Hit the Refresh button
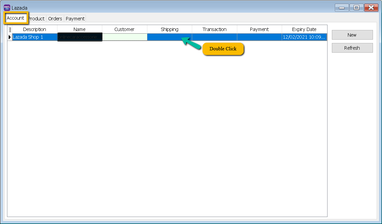Viewport: 382px width, 224px height. pyautogui.click(x=352, y=48)
